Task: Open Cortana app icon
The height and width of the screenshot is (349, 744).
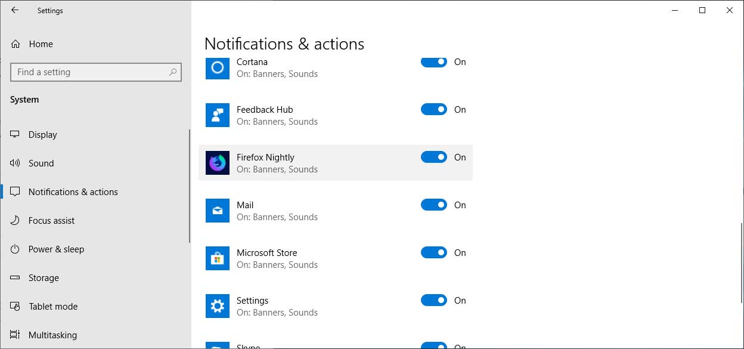Action: point(218,68)
